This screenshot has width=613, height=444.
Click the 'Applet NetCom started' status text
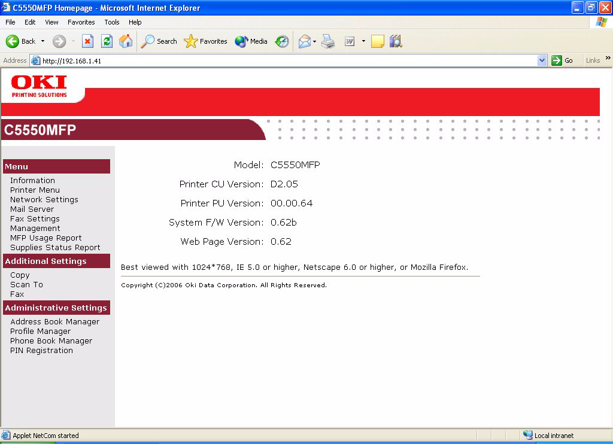pyautogui.click(x=45, y=436)
